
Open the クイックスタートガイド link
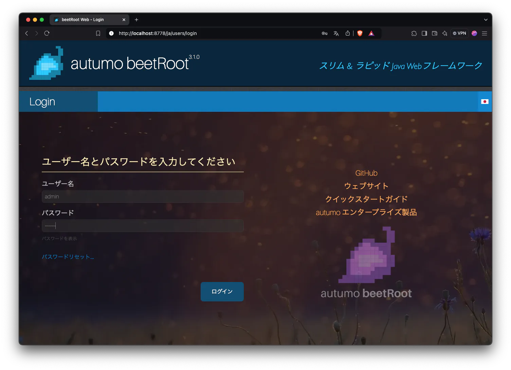(366, 199)
